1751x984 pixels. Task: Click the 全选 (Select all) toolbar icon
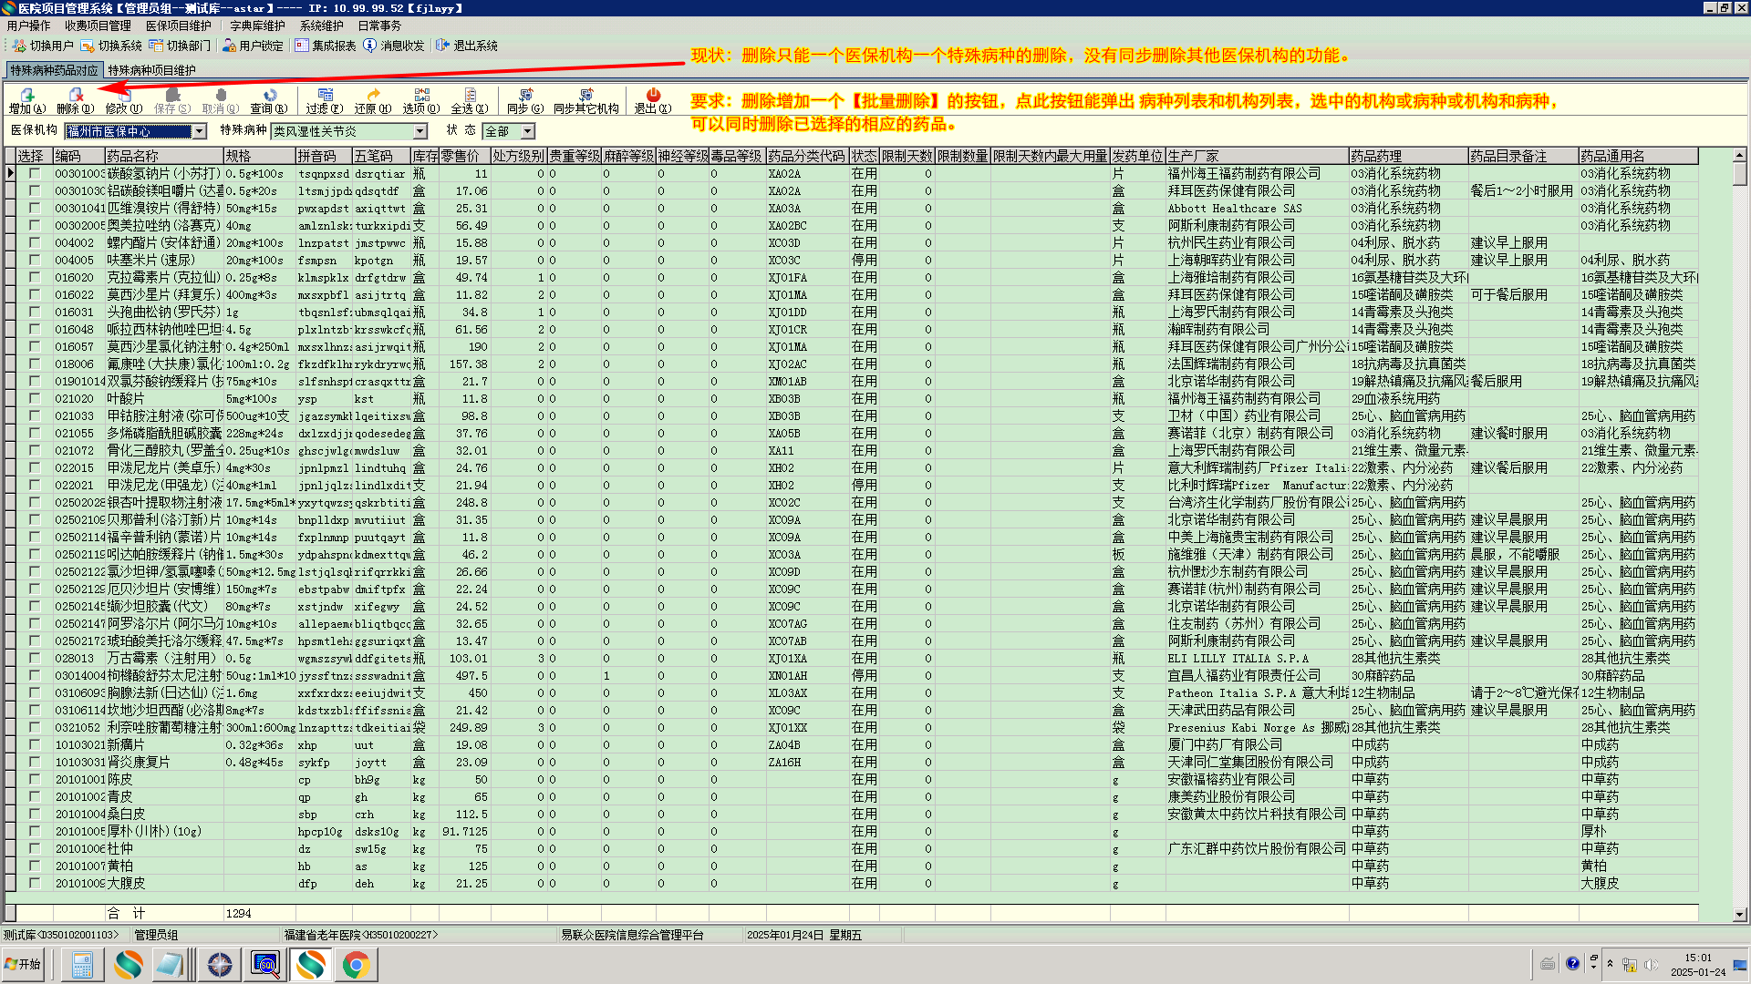tap(469, 96)
